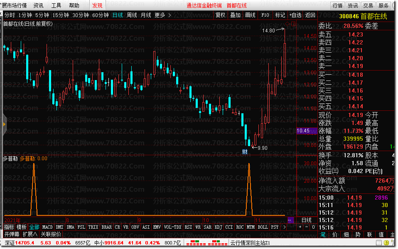The image size is (398, 249).
Task: Open the 日线 period selector below the chart
Action: tap(306, 220)
